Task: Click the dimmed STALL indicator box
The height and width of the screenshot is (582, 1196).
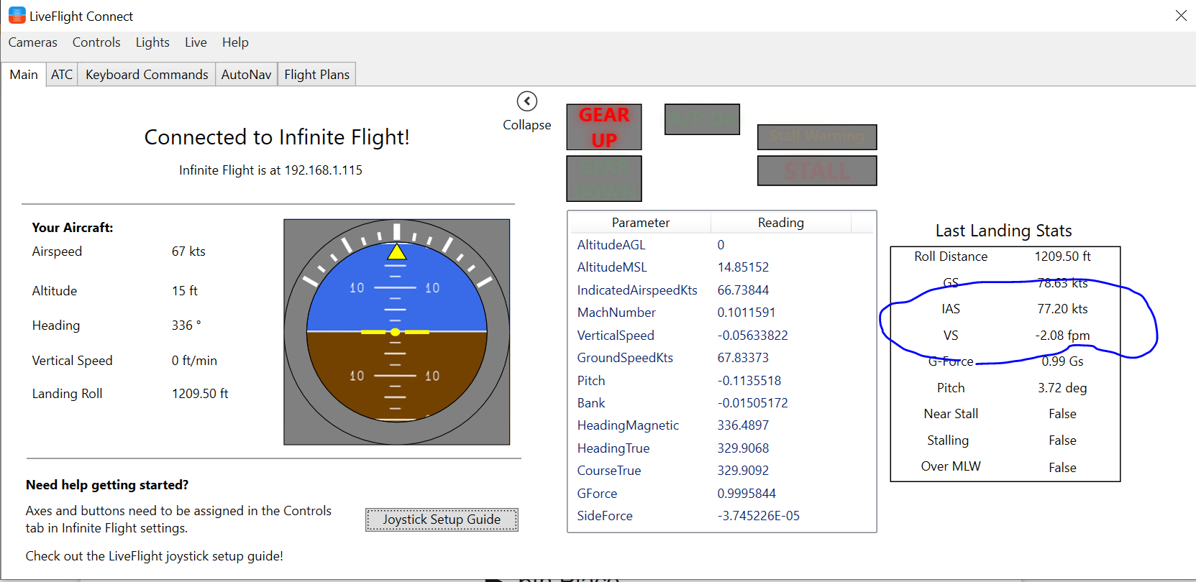Action: [817, 171]
